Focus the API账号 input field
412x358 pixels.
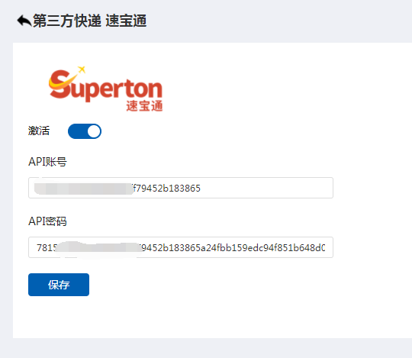click(x=181, y=188)
